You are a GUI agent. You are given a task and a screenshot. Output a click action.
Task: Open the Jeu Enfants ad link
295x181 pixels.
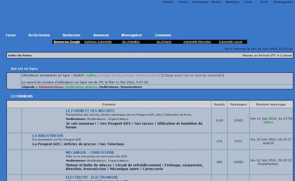click(164, 42)
